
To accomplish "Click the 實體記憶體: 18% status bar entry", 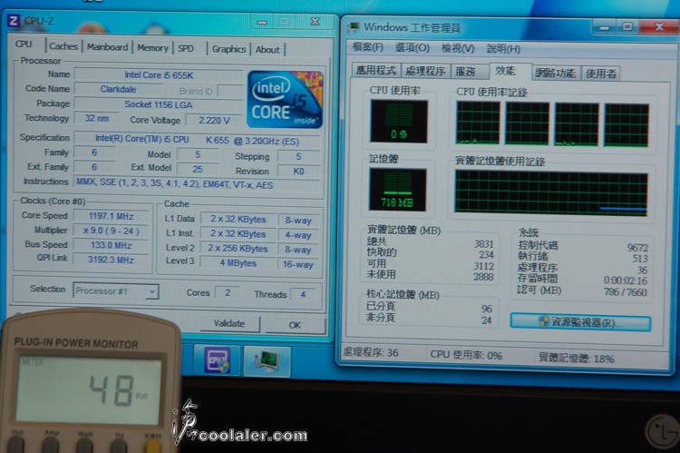I will pos(577,359).
